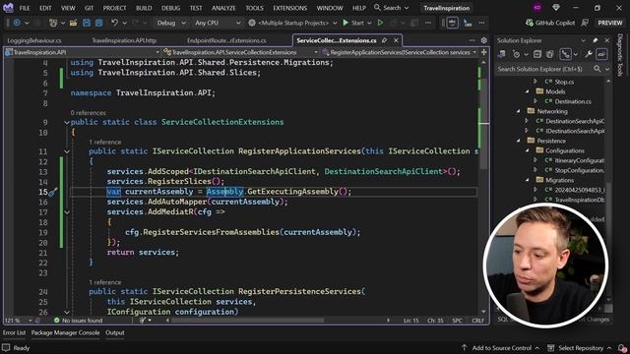Collapse the ServiceCollectionExtensions class at line 9
This screenshot has height=354, width=630.
pos(67,122)
